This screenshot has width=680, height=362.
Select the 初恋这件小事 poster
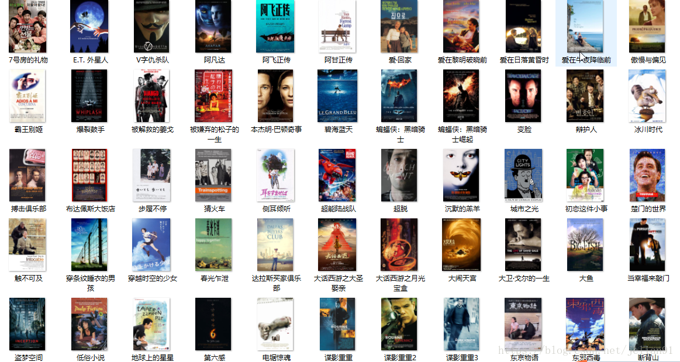(585, 175)
